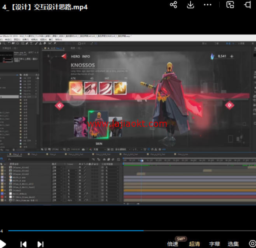Screen dimensions: 256x248
Task: Click the orange layer label swatch in the timeline
Action: coord(2,190)
